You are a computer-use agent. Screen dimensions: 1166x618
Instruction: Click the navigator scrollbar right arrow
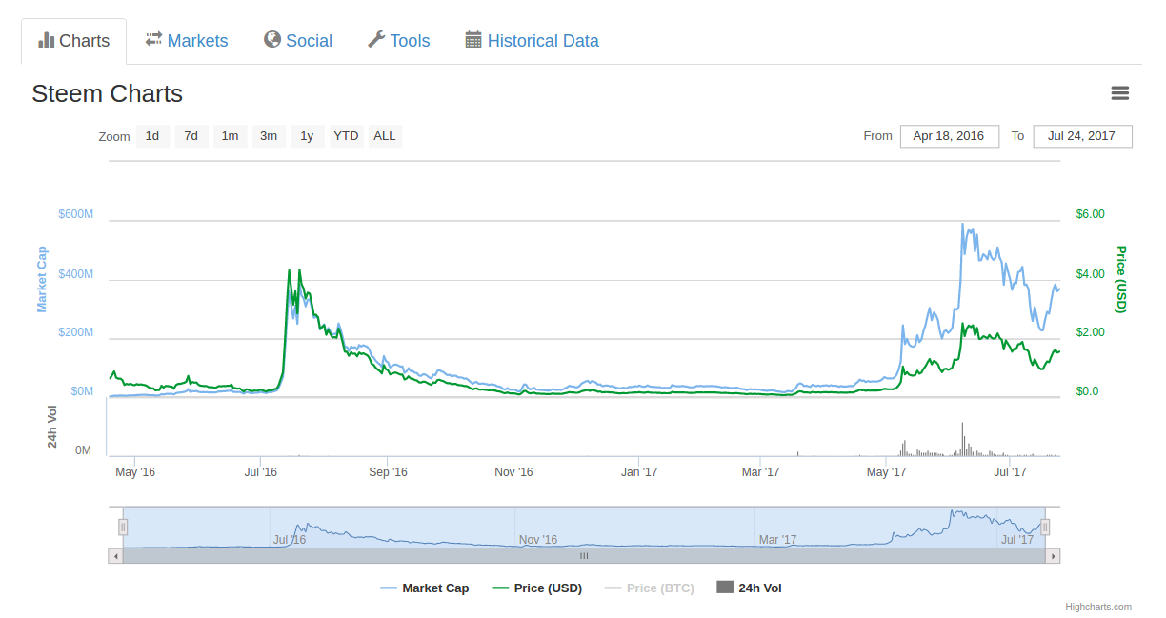tap(1053, 556)
